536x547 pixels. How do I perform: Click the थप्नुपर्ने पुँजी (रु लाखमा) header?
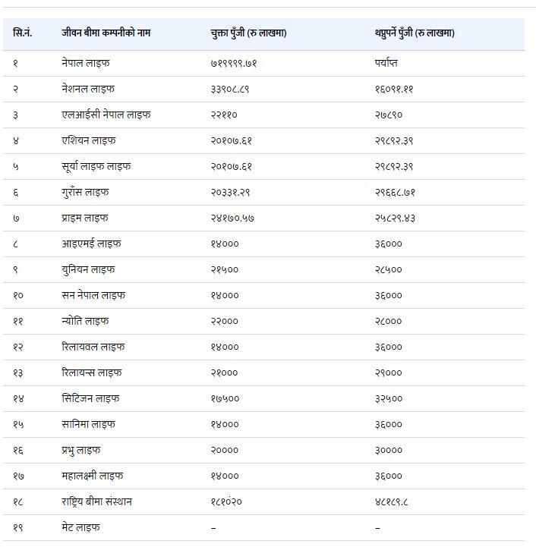[x=415, y=33]
